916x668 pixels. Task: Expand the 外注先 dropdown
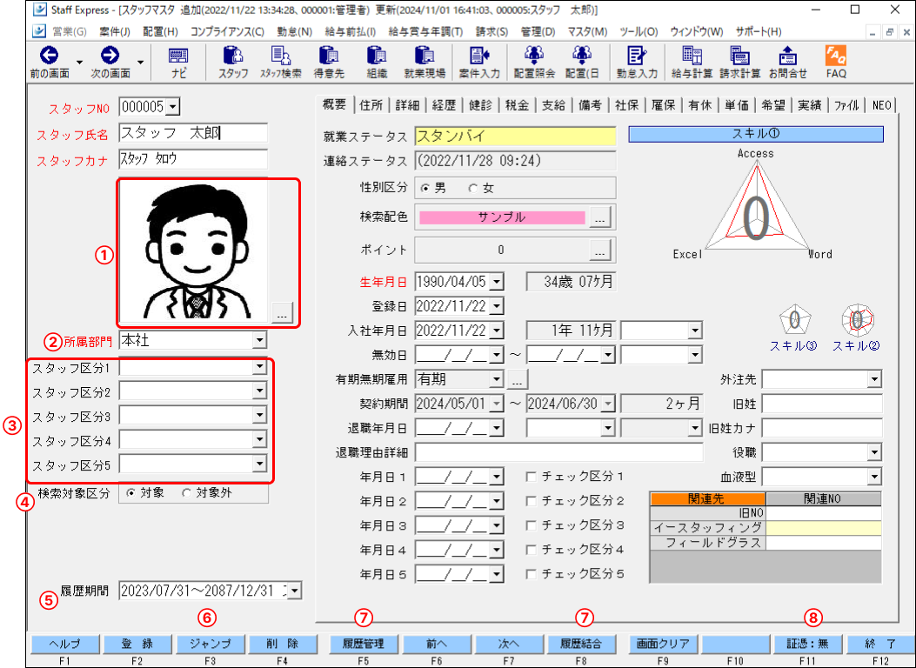[x=874, y=379]
